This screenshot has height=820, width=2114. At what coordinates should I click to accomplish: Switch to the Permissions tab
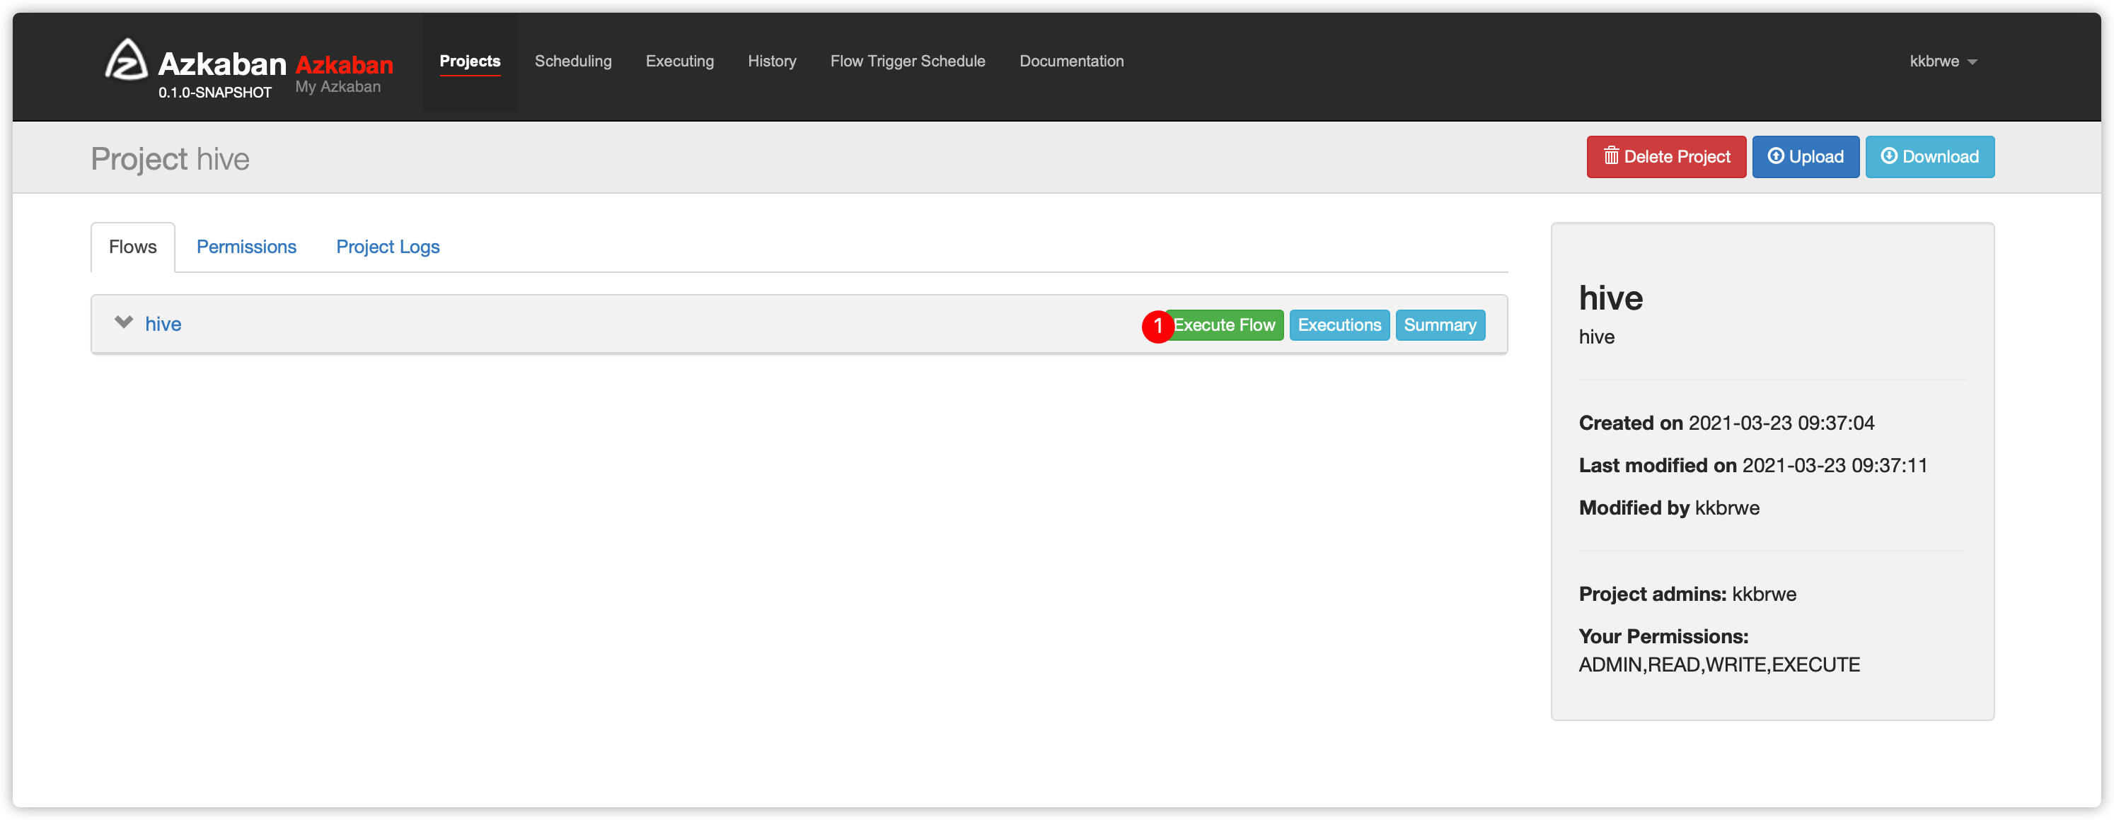coord(246,247)
